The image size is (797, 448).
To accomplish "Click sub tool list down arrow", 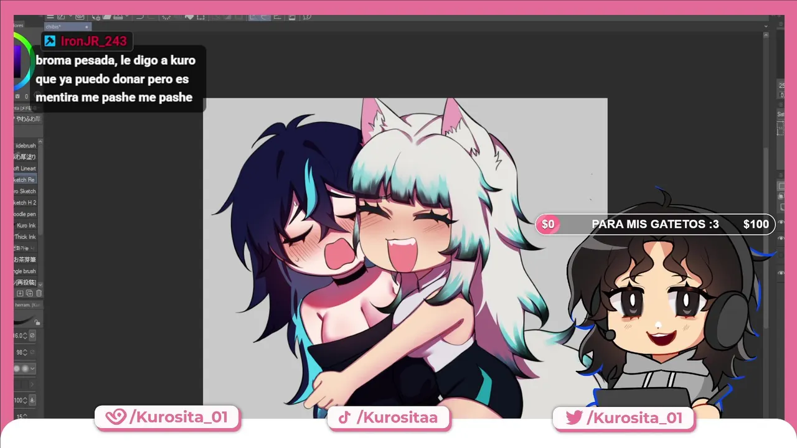I will click(40, 284).
